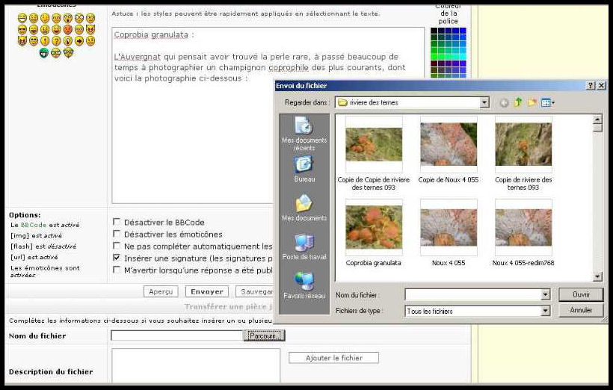Expand Fichiers de type combo box
The width and height of the screenshot is (613, 390).
[x=545, y=311]
